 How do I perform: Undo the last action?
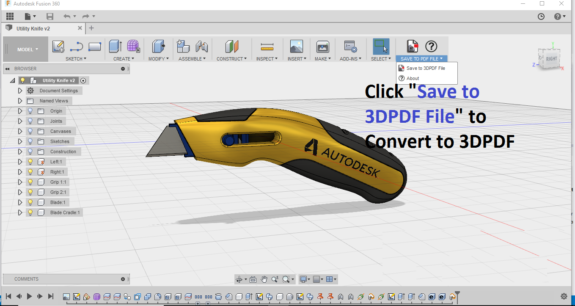point(67,17)
